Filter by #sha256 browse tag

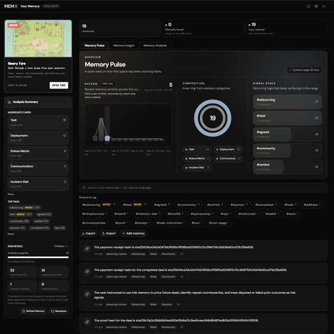pos(175,214)
